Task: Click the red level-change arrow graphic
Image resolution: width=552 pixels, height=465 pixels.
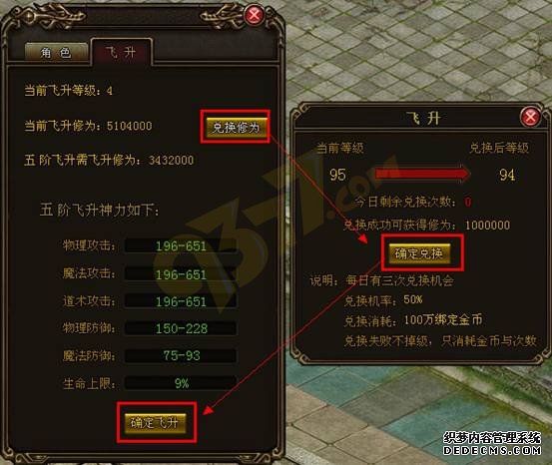Action: click(x=422, y=174)
